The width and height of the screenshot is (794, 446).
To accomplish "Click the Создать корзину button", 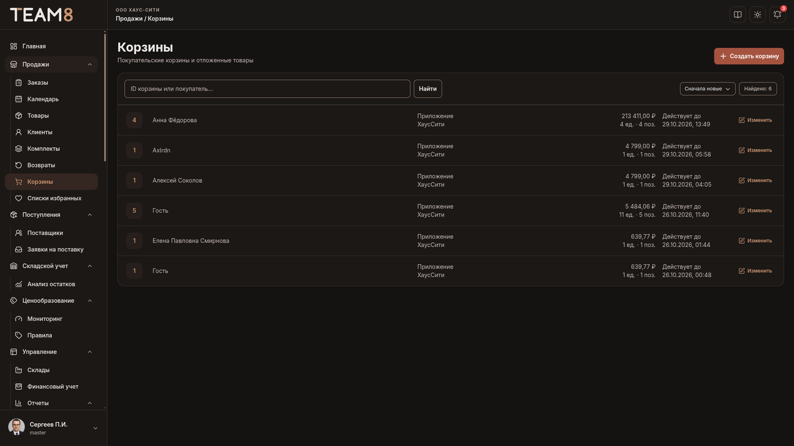I will tap(749, 56).
